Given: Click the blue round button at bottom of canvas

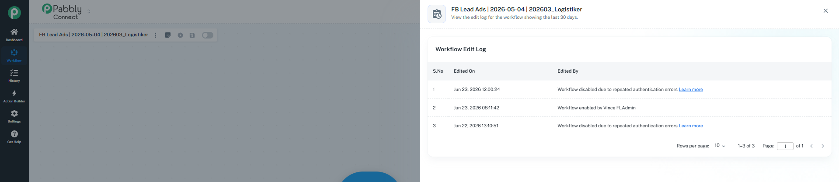Looking at the screenshot, I should pos(369,177).
